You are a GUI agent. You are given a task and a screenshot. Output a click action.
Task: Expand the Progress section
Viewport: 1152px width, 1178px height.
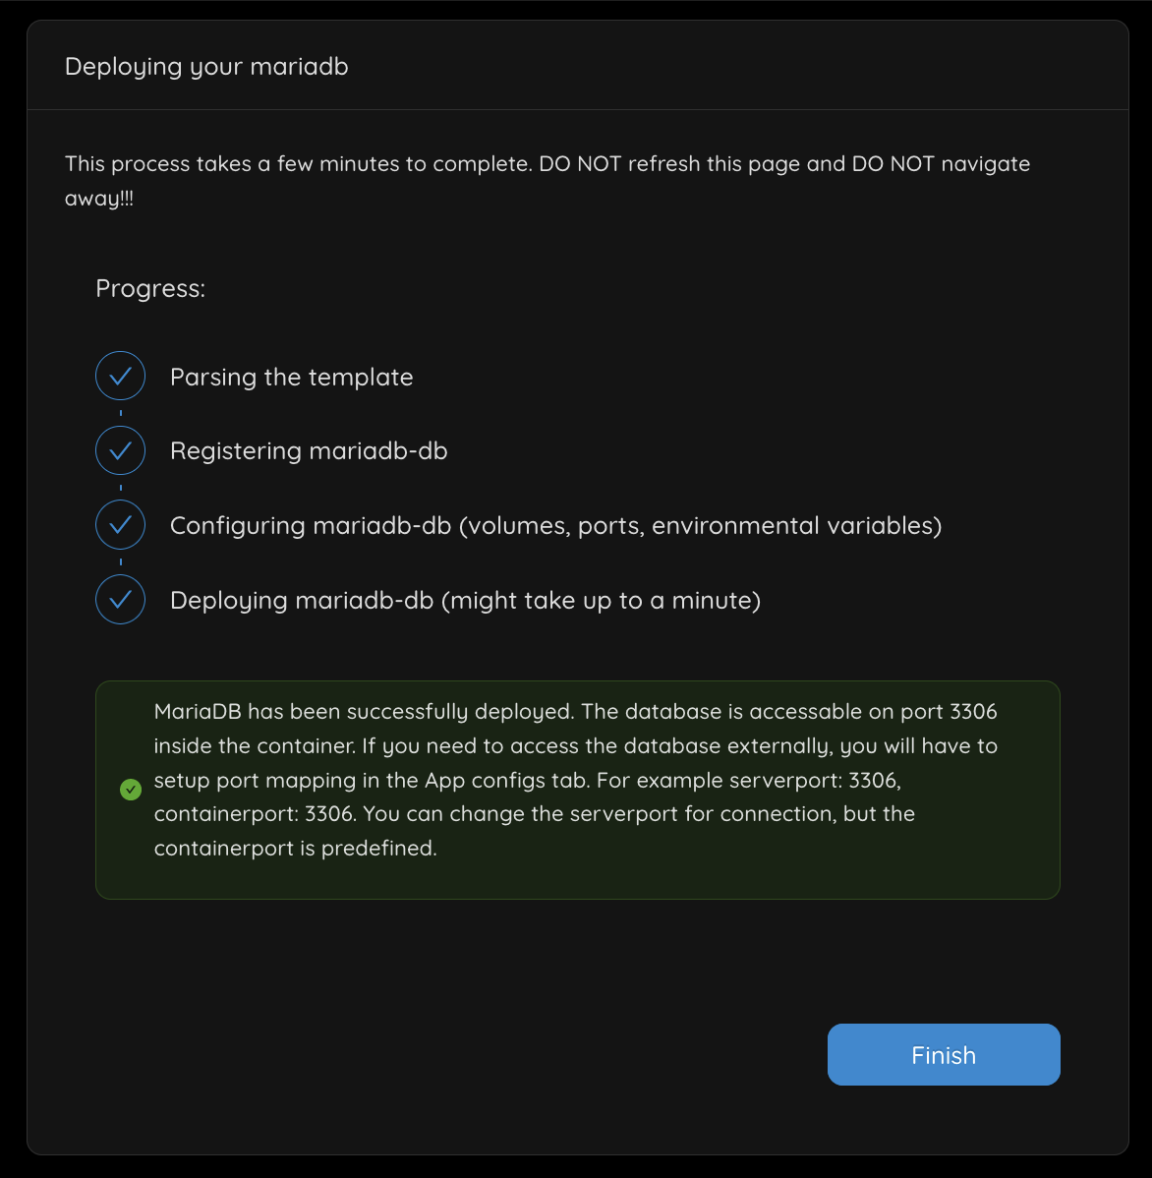point(149,288)
